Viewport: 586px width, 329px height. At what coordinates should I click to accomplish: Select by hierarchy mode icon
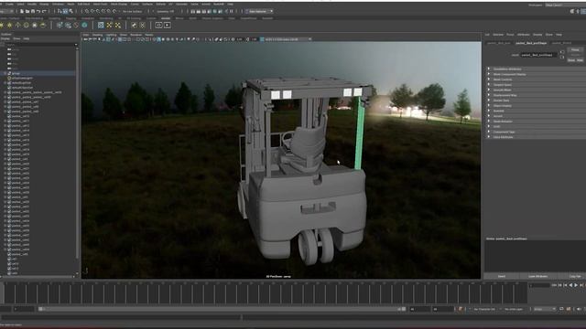[x=60, y=11]
